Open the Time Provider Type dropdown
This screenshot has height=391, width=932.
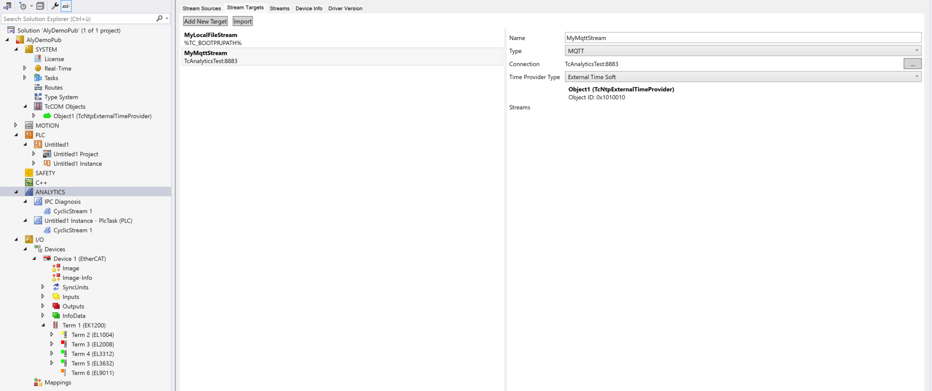743,77
